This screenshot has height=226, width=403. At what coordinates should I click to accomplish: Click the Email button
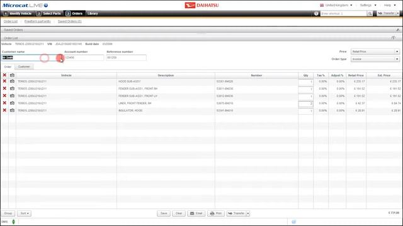(196, 213)
